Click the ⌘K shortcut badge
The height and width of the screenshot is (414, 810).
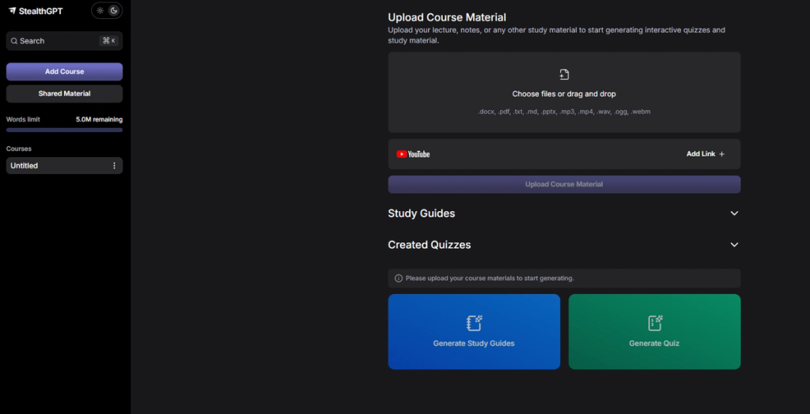click(x=108, y=41)
